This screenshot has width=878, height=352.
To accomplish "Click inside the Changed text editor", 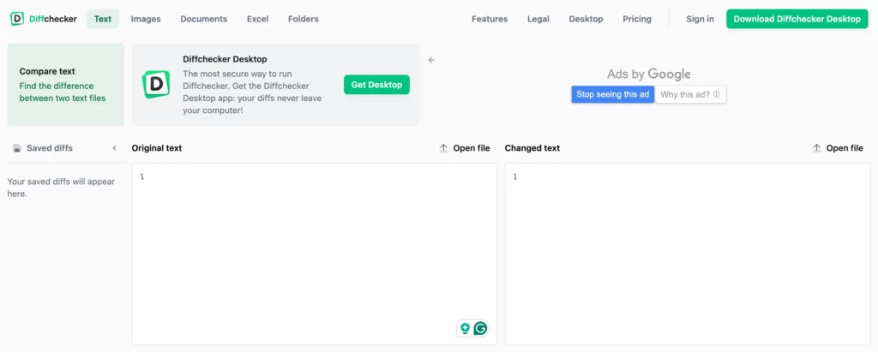I will point(688,254).
